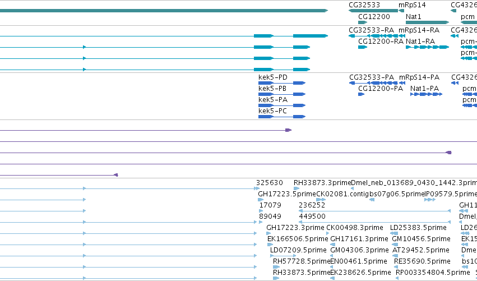Select the Nat1 gene label
Viewport: 477px width, 281px height.
tap(414, 16)
